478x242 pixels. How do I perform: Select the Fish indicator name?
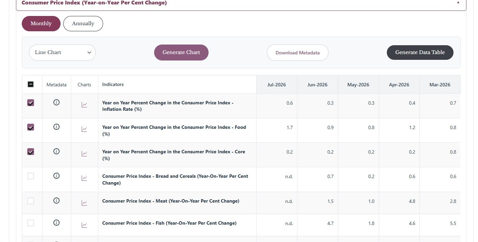tap(169, 223)
